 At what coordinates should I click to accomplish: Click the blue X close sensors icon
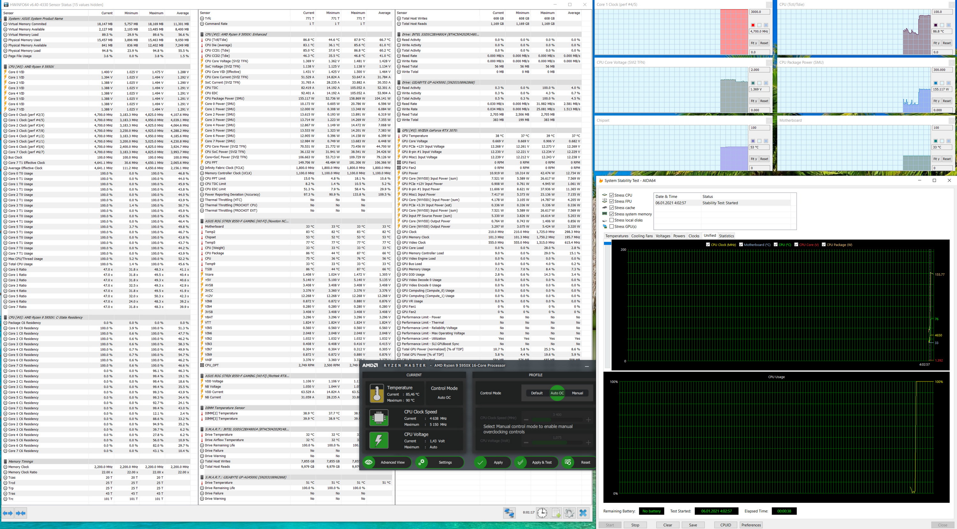(x=583, y=513)
